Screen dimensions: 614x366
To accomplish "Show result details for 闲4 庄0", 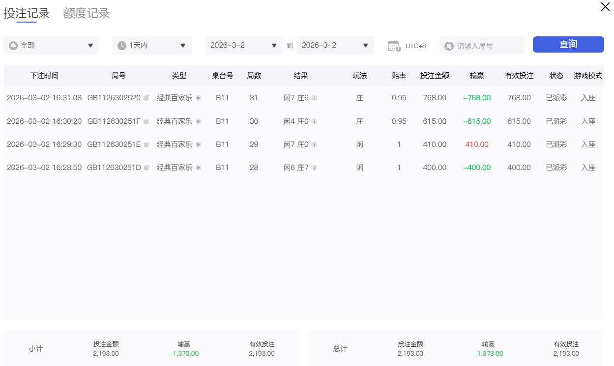I will pyautogui.click(x=314, y=121).
